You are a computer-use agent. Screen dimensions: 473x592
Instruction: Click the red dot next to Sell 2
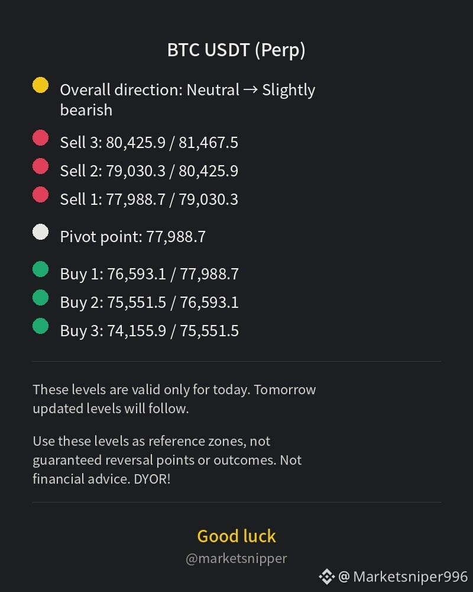coord(40,166)
